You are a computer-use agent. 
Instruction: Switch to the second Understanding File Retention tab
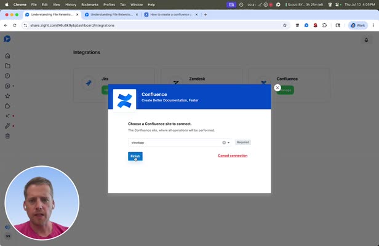coord(111,15)
